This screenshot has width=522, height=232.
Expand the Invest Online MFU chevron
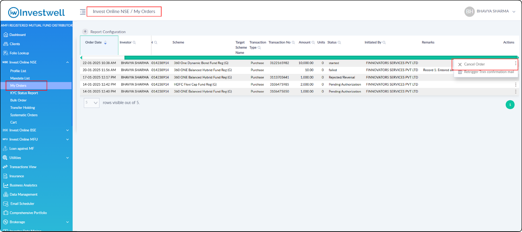tap(68, 139)
